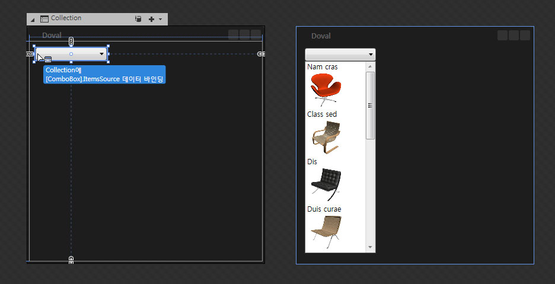Click the scroll up arrow in the dropdown list
Viewport: 555px width, 284px height.
pos(370,66)
